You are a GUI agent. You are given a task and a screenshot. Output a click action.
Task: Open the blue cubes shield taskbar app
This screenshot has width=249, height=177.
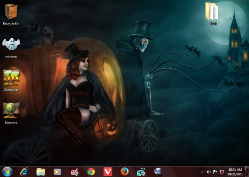point(142,172)
